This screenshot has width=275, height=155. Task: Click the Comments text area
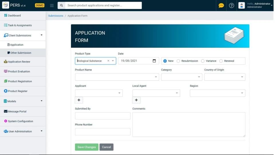[189, 124]
